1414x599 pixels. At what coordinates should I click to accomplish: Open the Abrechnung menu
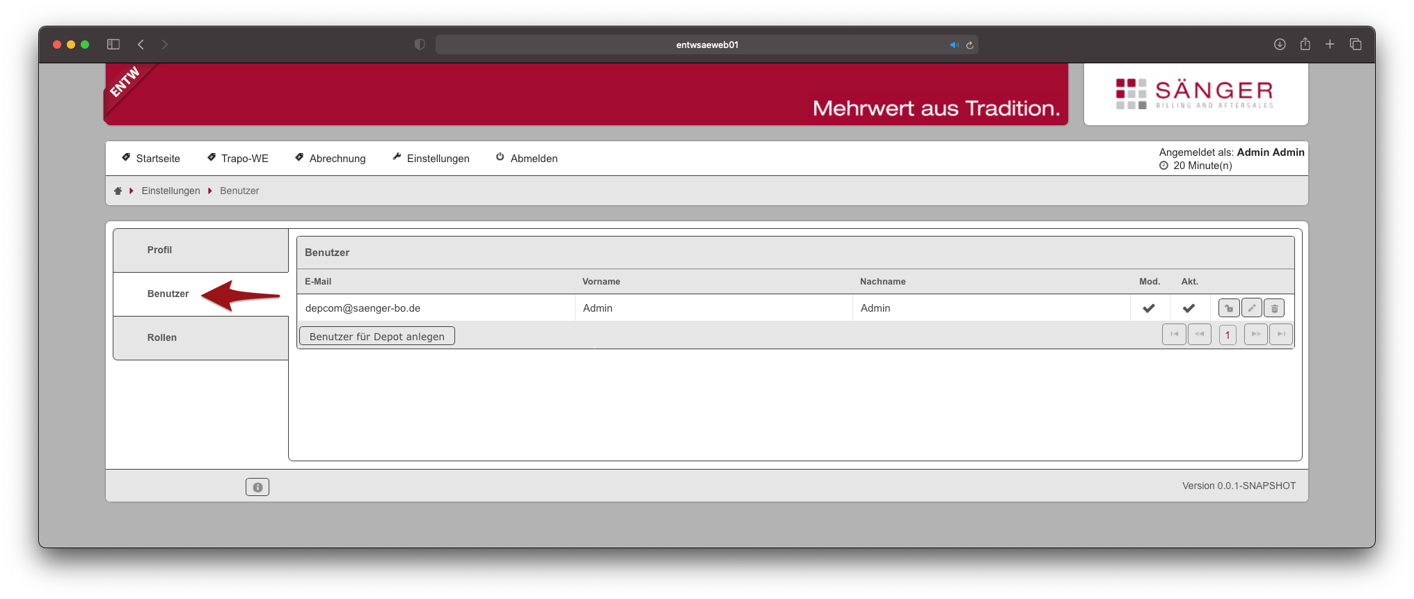pyautogui.click(x=330, y=159)
